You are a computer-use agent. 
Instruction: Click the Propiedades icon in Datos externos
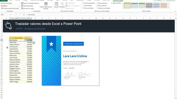pos(66,3)
